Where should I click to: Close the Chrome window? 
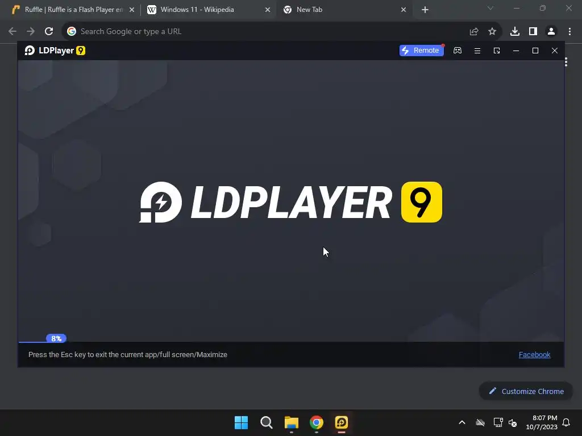(x=568, y=8)
